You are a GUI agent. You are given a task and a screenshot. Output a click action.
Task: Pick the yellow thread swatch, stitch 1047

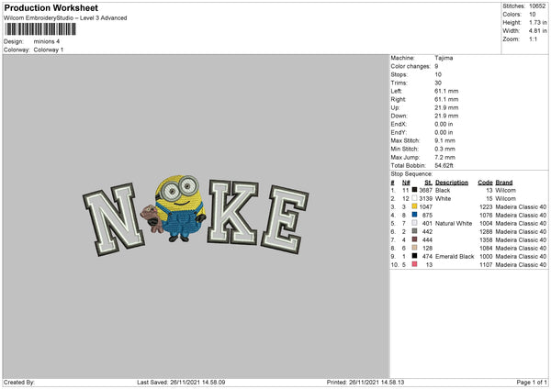[414, 206]
